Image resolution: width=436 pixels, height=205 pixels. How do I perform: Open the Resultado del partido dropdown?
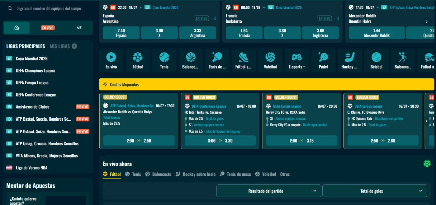tap(269, 191)
